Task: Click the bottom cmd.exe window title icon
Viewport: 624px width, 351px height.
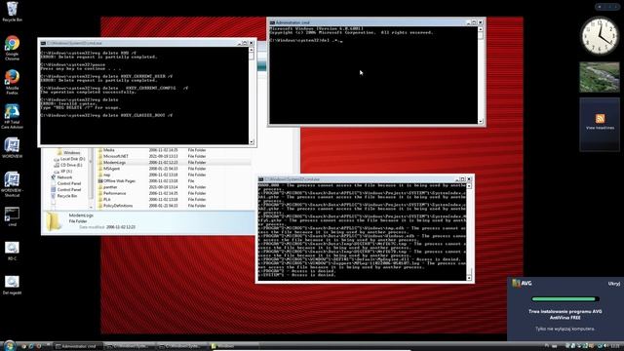Action: point(261,179)
